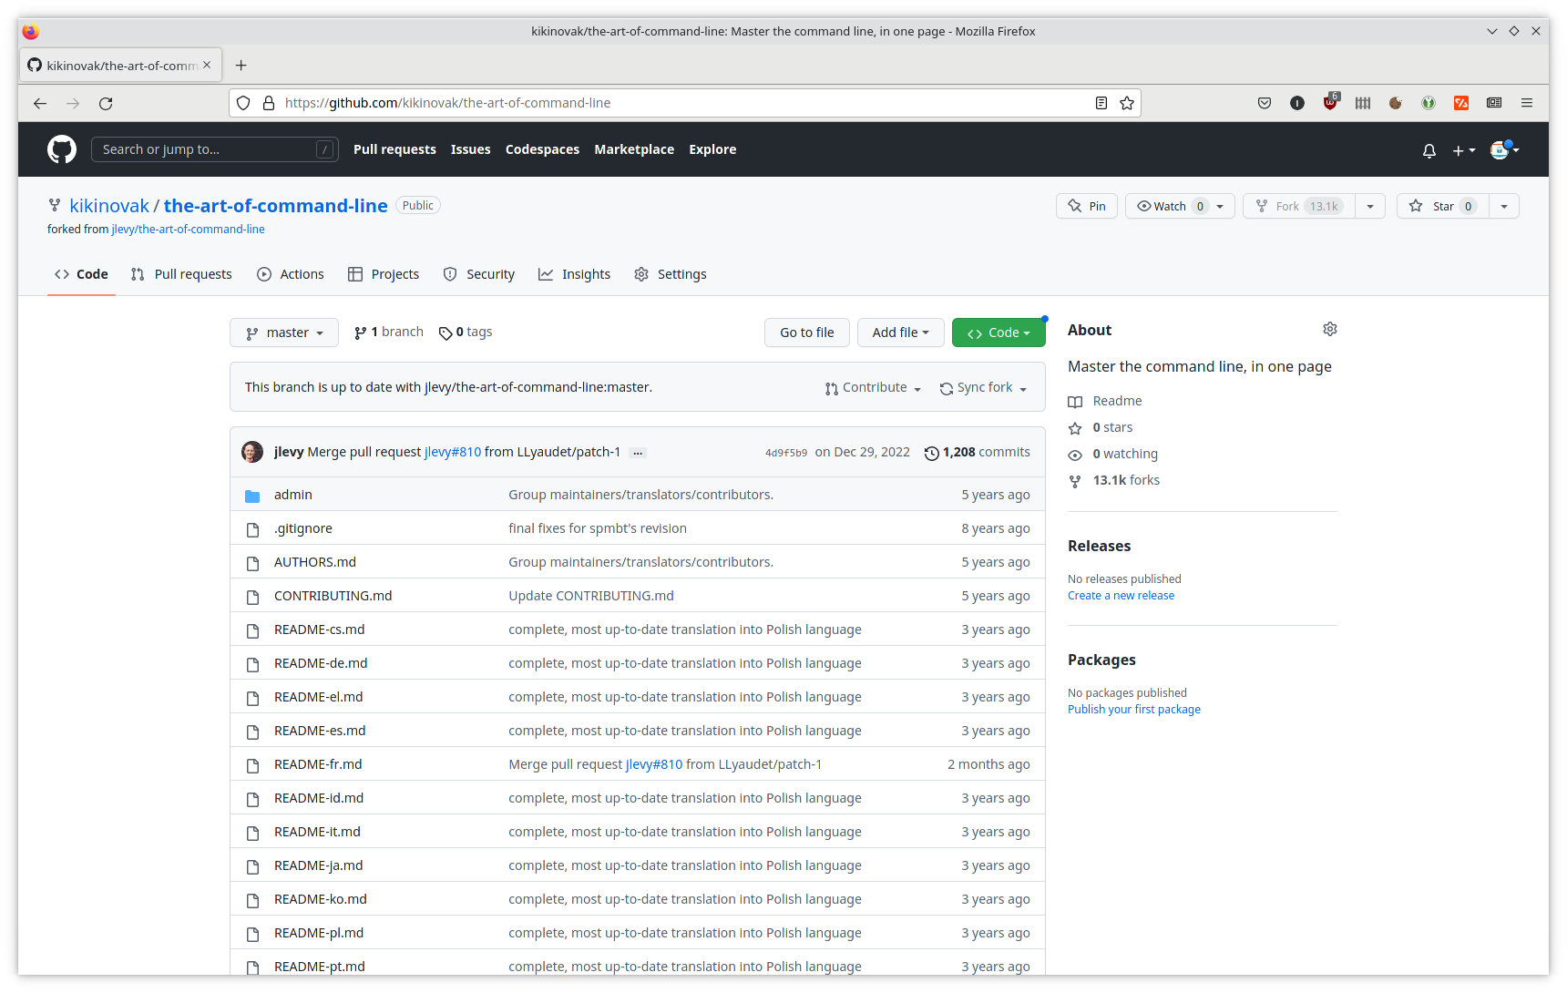Image resolution: width=1567 pixels, height=993 pixels.
Task: Click jlevy's commit author avatar
Action: (x=252, y=452)
